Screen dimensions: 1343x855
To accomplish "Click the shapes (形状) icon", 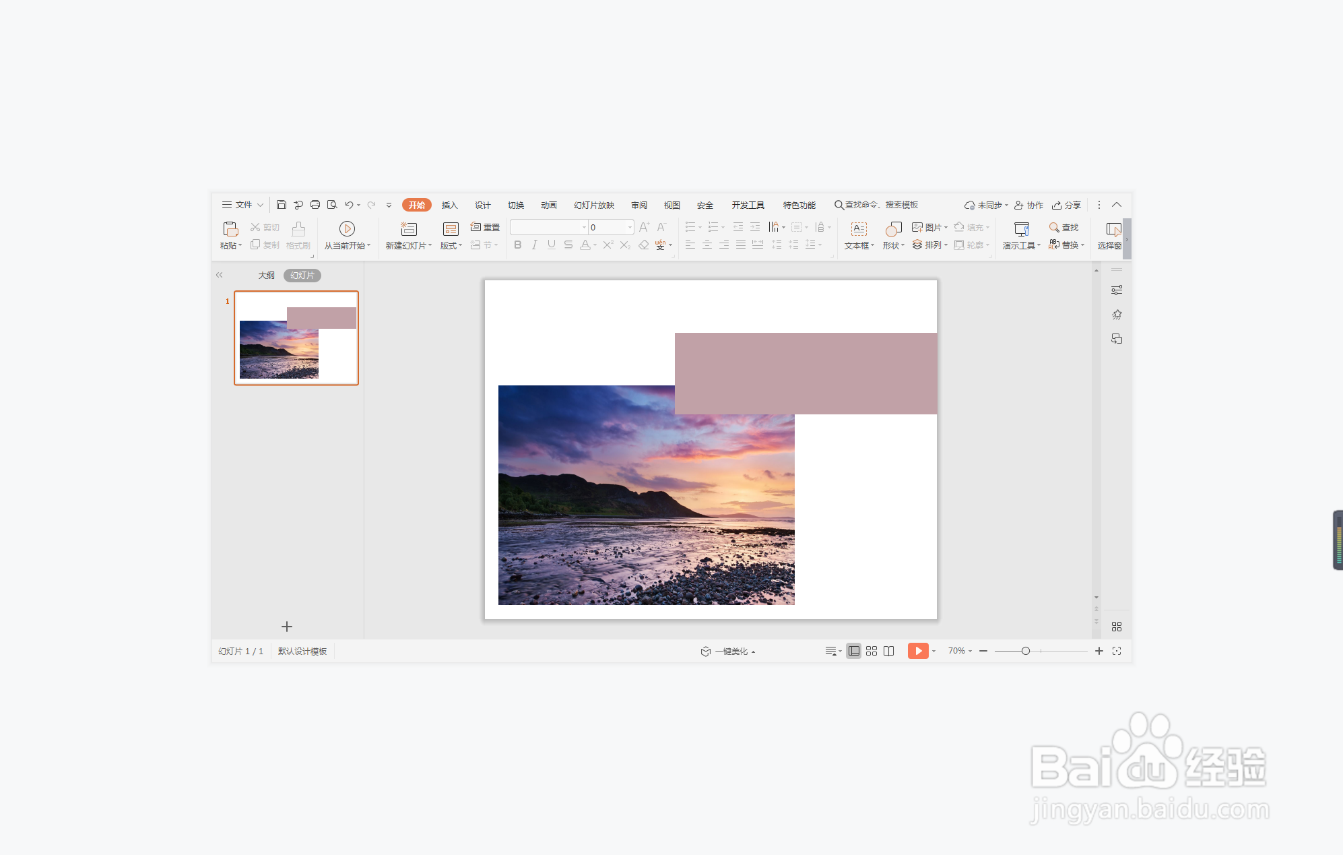I will (x=893, y=229).
